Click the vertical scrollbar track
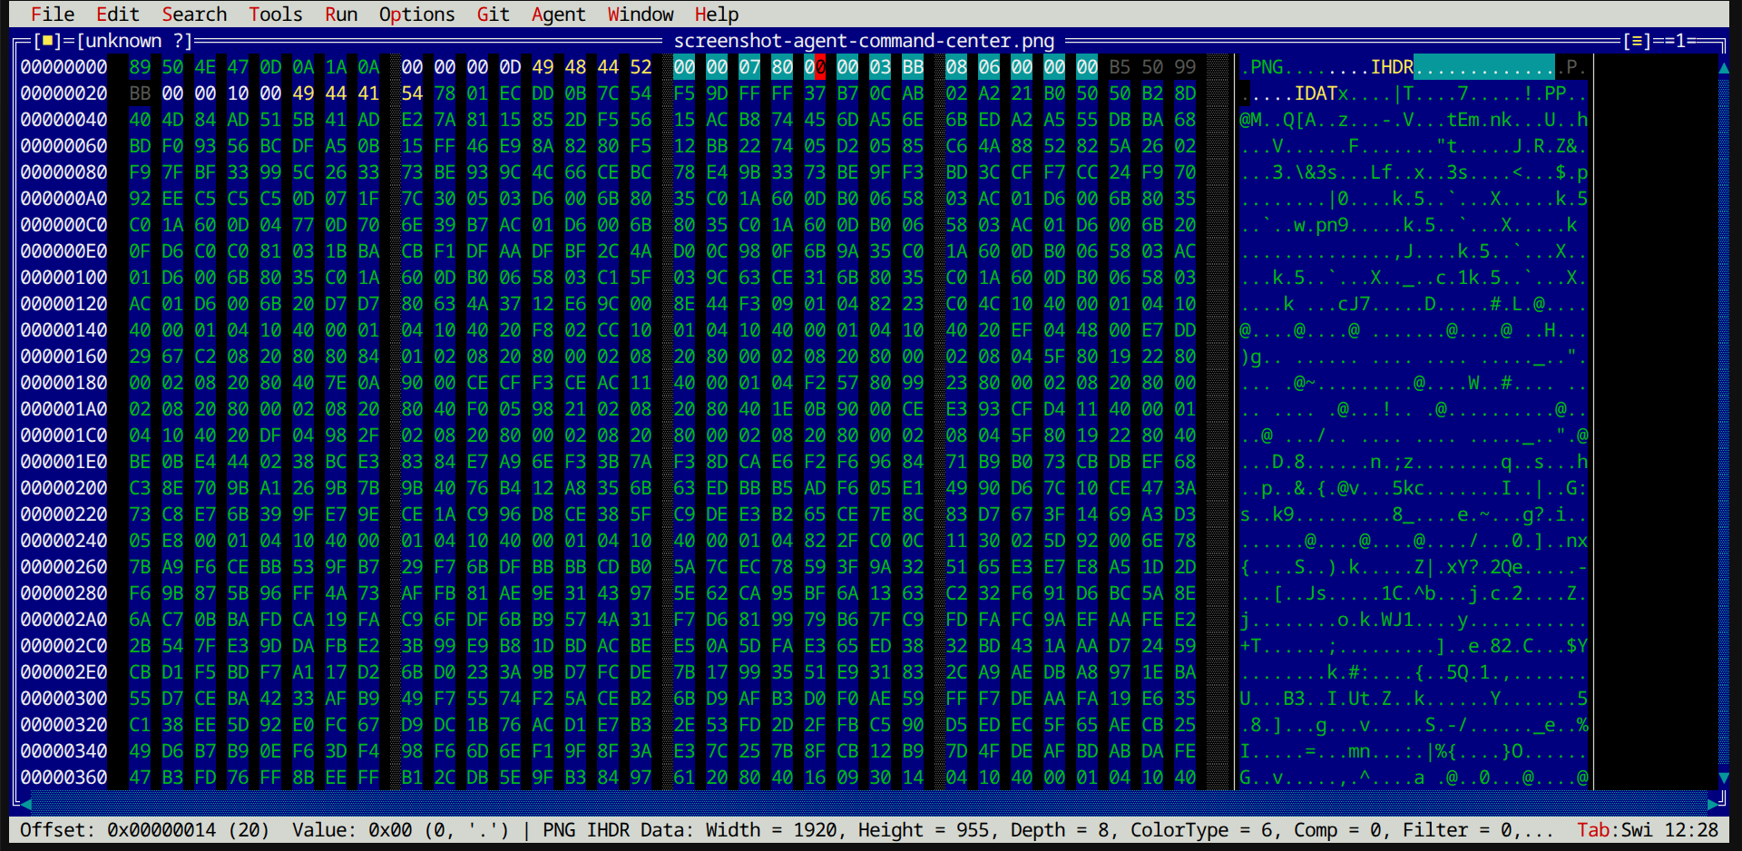Image resolution: width=1742 pixels, height=851 pixels. [1724, 422]
